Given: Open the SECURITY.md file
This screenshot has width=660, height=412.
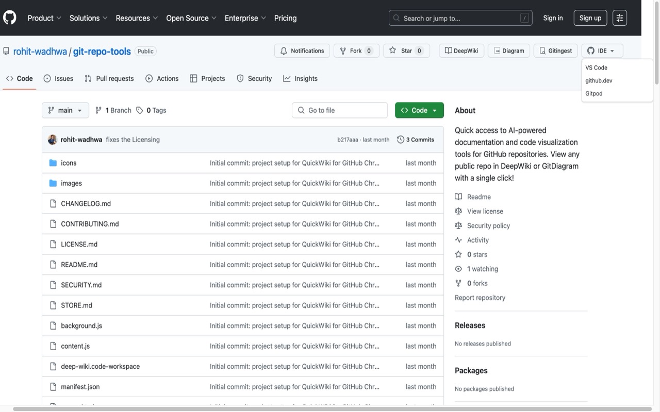Looking at the screenshot, I should click(x=81, y=285).
